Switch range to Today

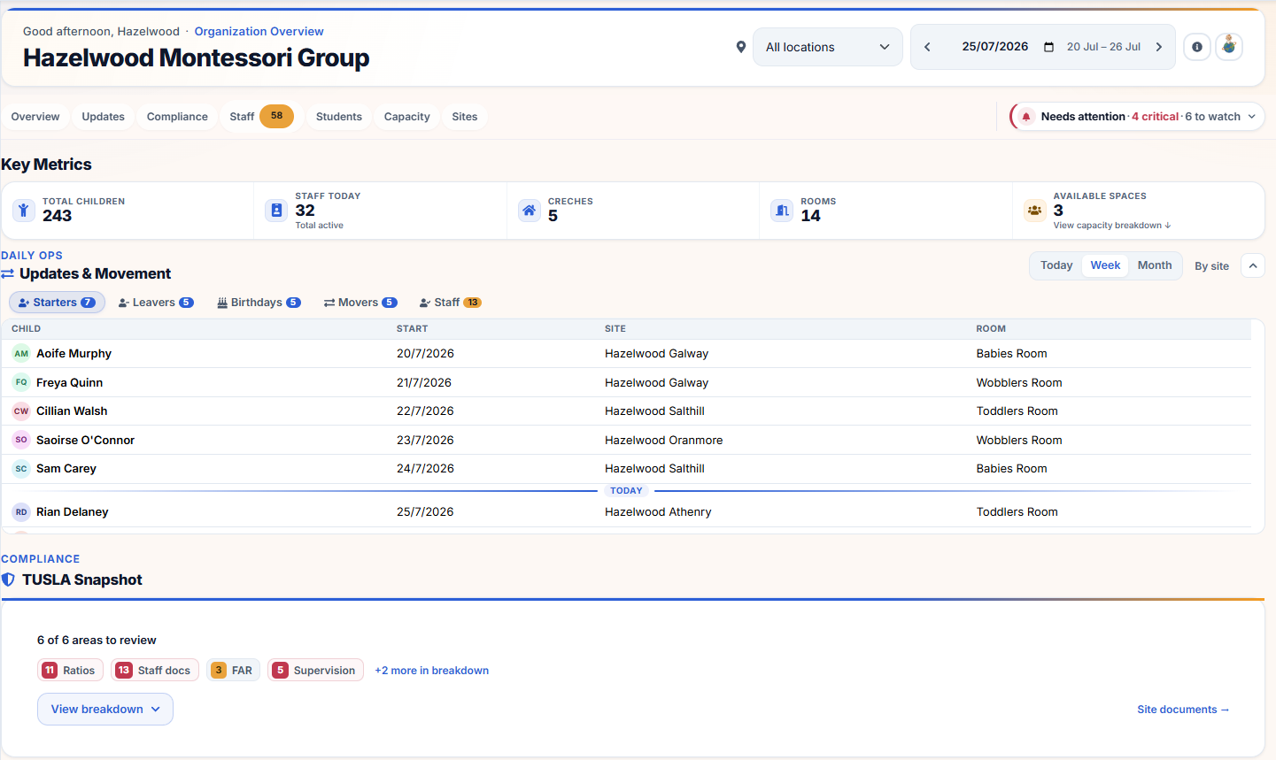click(x=1056, y=265)
